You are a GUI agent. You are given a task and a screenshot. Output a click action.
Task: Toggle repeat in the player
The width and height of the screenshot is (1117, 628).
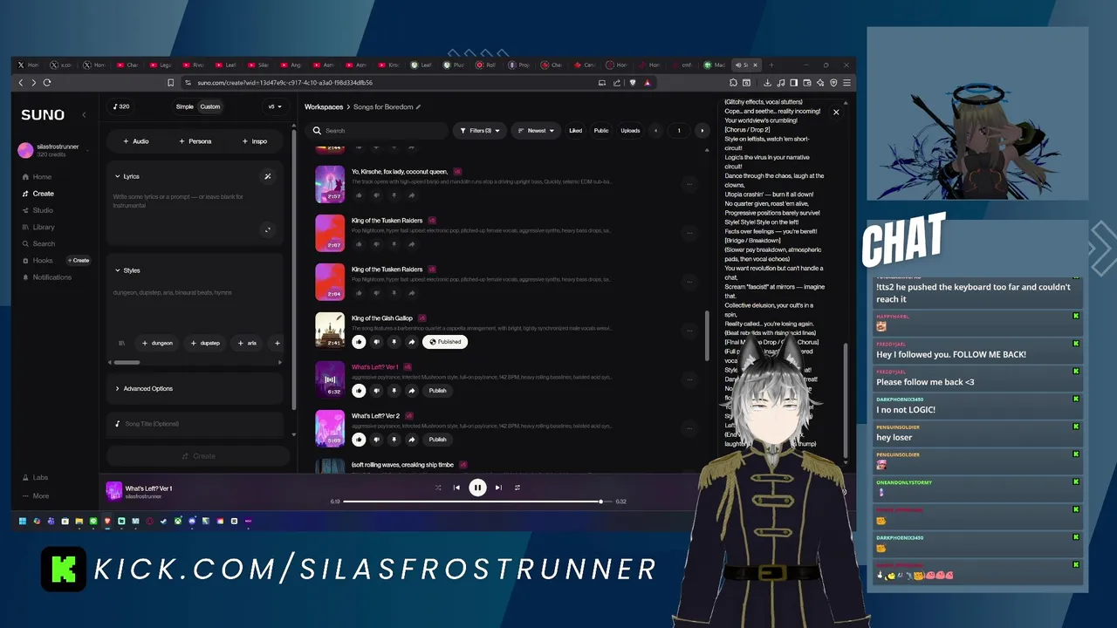pos(517,488)
